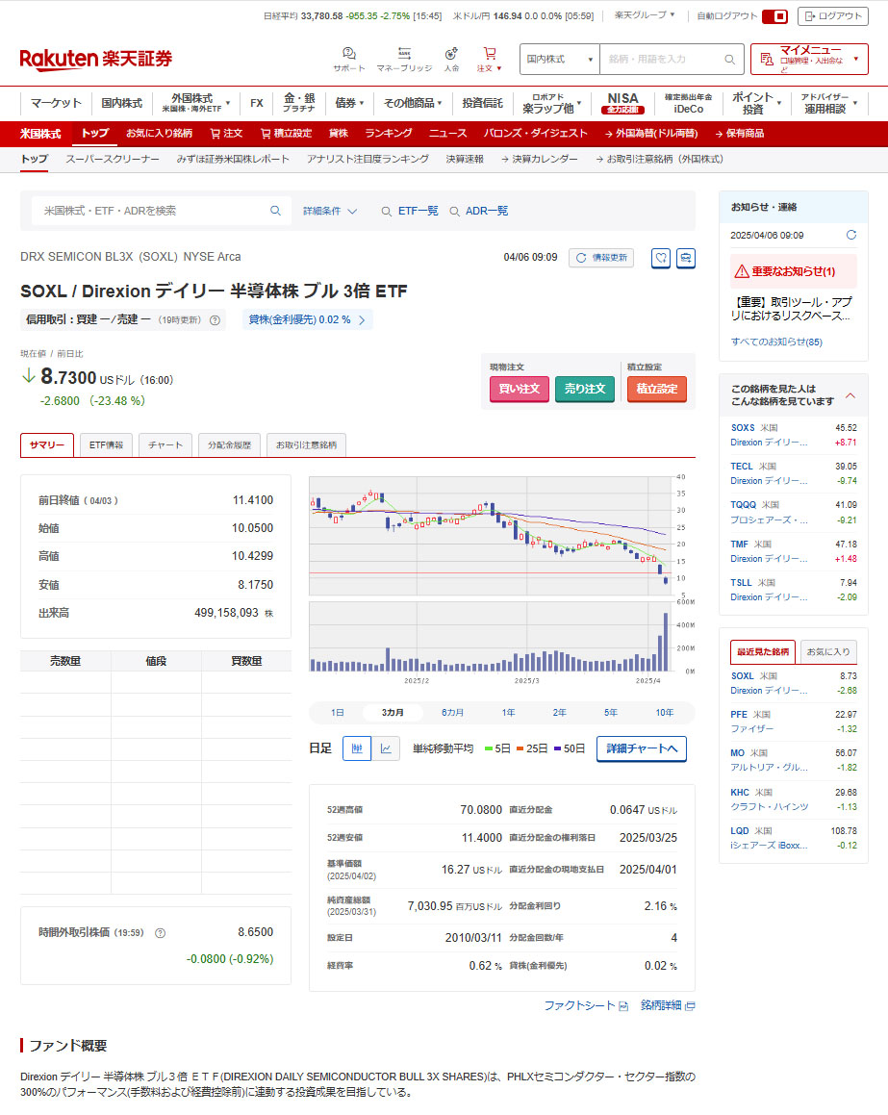Open マネーブリッジ via its header icon
This screenshot has width=888, height=1115.
point(404,54)
